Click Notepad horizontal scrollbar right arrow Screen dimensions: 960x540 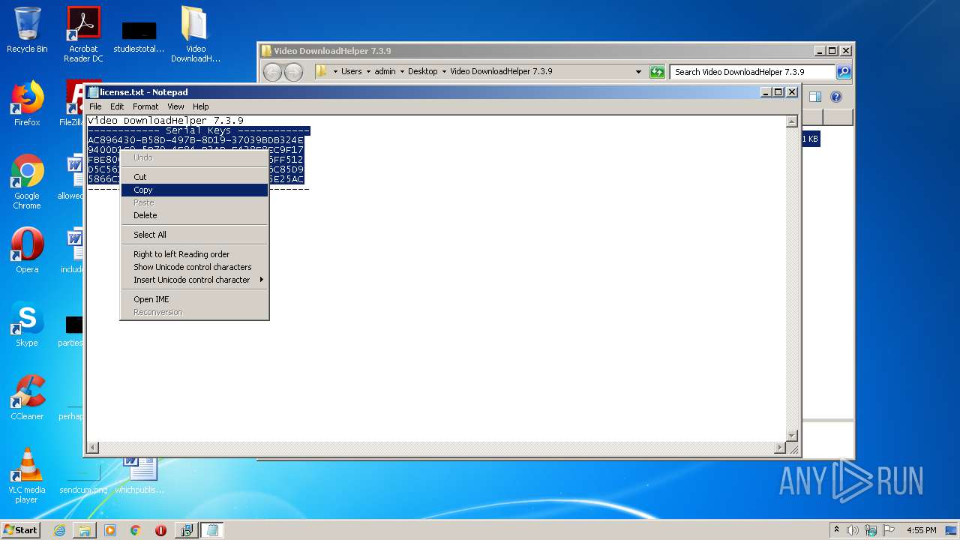click(x=780, y=448)
